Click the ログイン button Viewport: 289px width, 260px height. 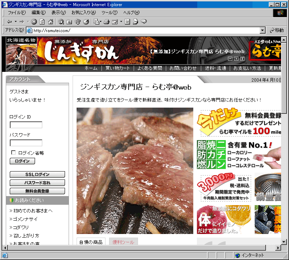click(22, 161)
